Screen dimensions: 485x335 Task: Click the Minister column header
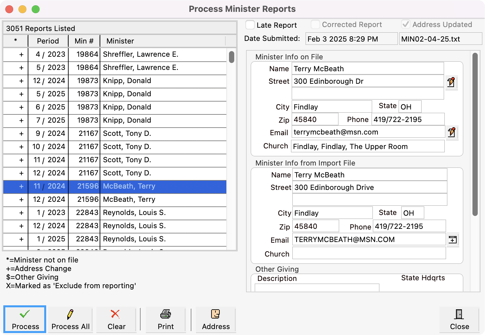[120, 41]
